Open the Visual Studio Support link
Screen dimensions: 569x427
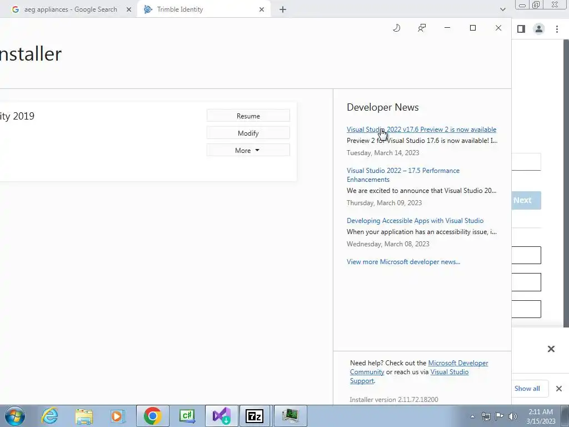pyautogui.click(x=449, y=372)
